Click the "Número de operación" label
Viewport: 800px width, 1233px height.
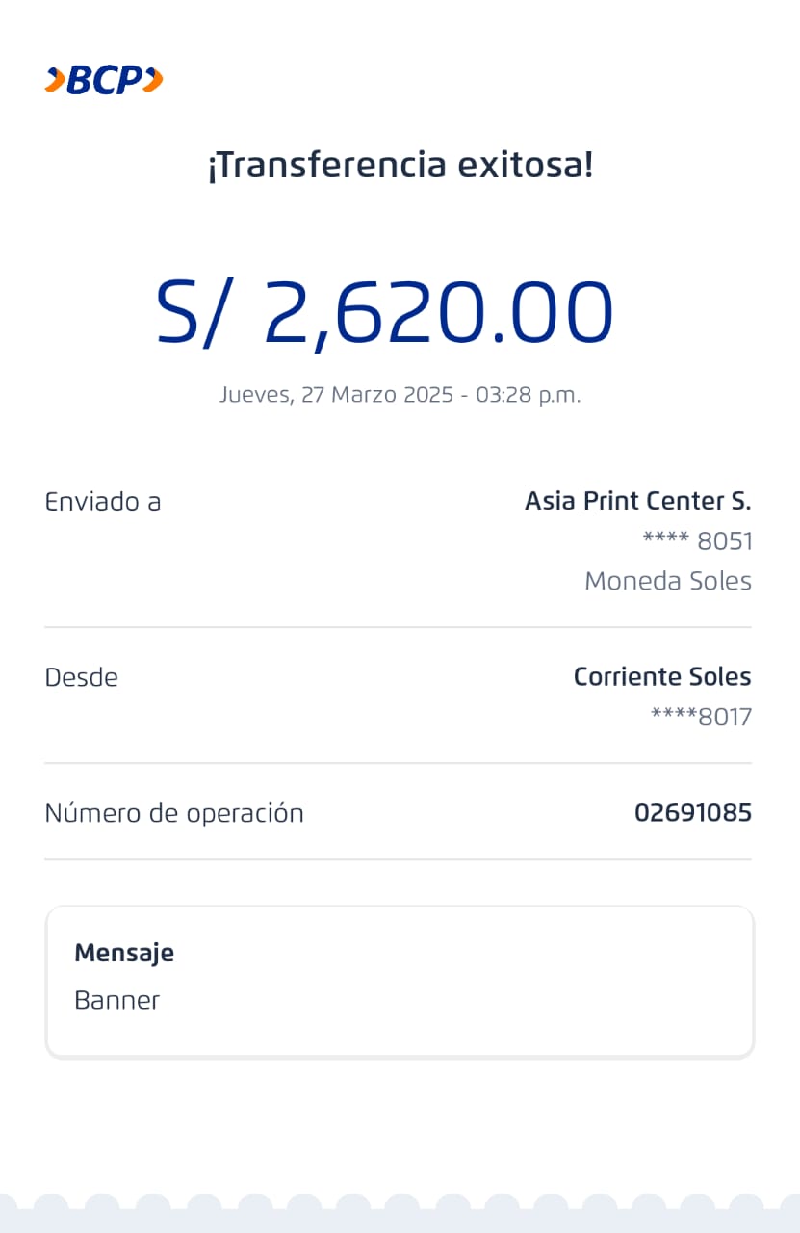[x=174, y=813]
